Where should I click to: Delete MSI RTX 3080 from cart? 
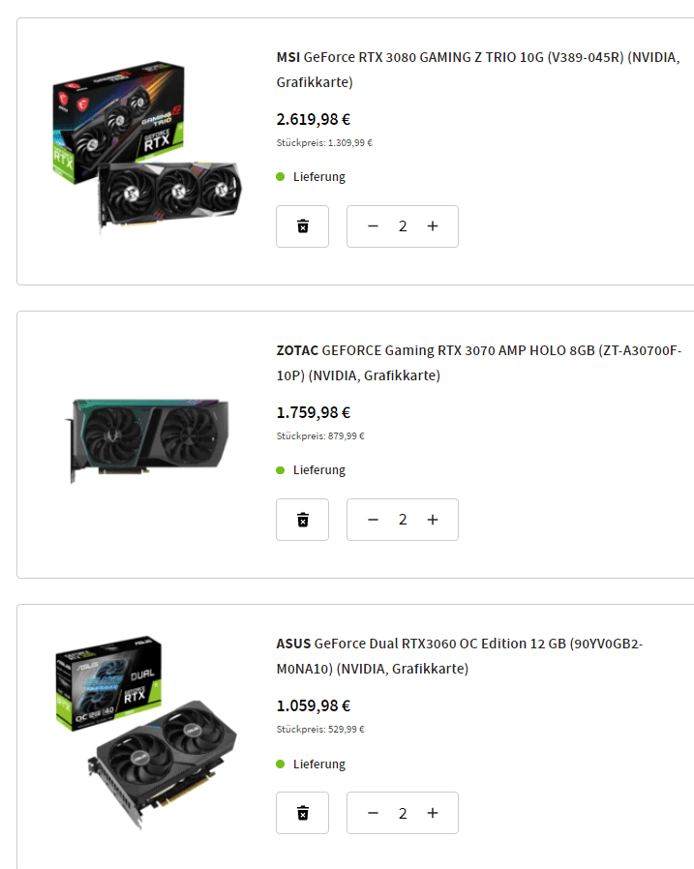tap(302, 226)
